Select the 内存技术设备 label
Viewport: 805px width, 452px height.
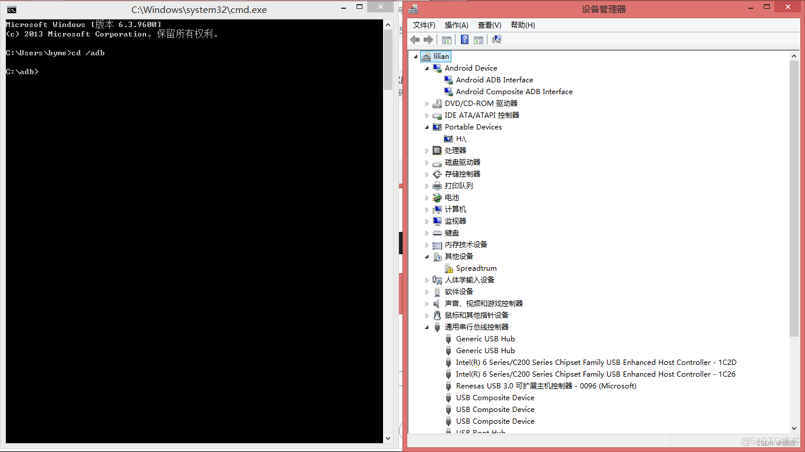tap(466, 245)
